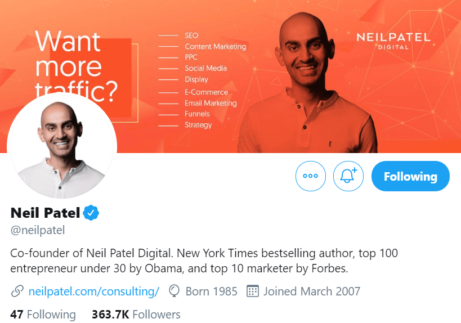Click the Want more traffic? banner headline
This screenshot has height=323, width=461.
point(77,66)
